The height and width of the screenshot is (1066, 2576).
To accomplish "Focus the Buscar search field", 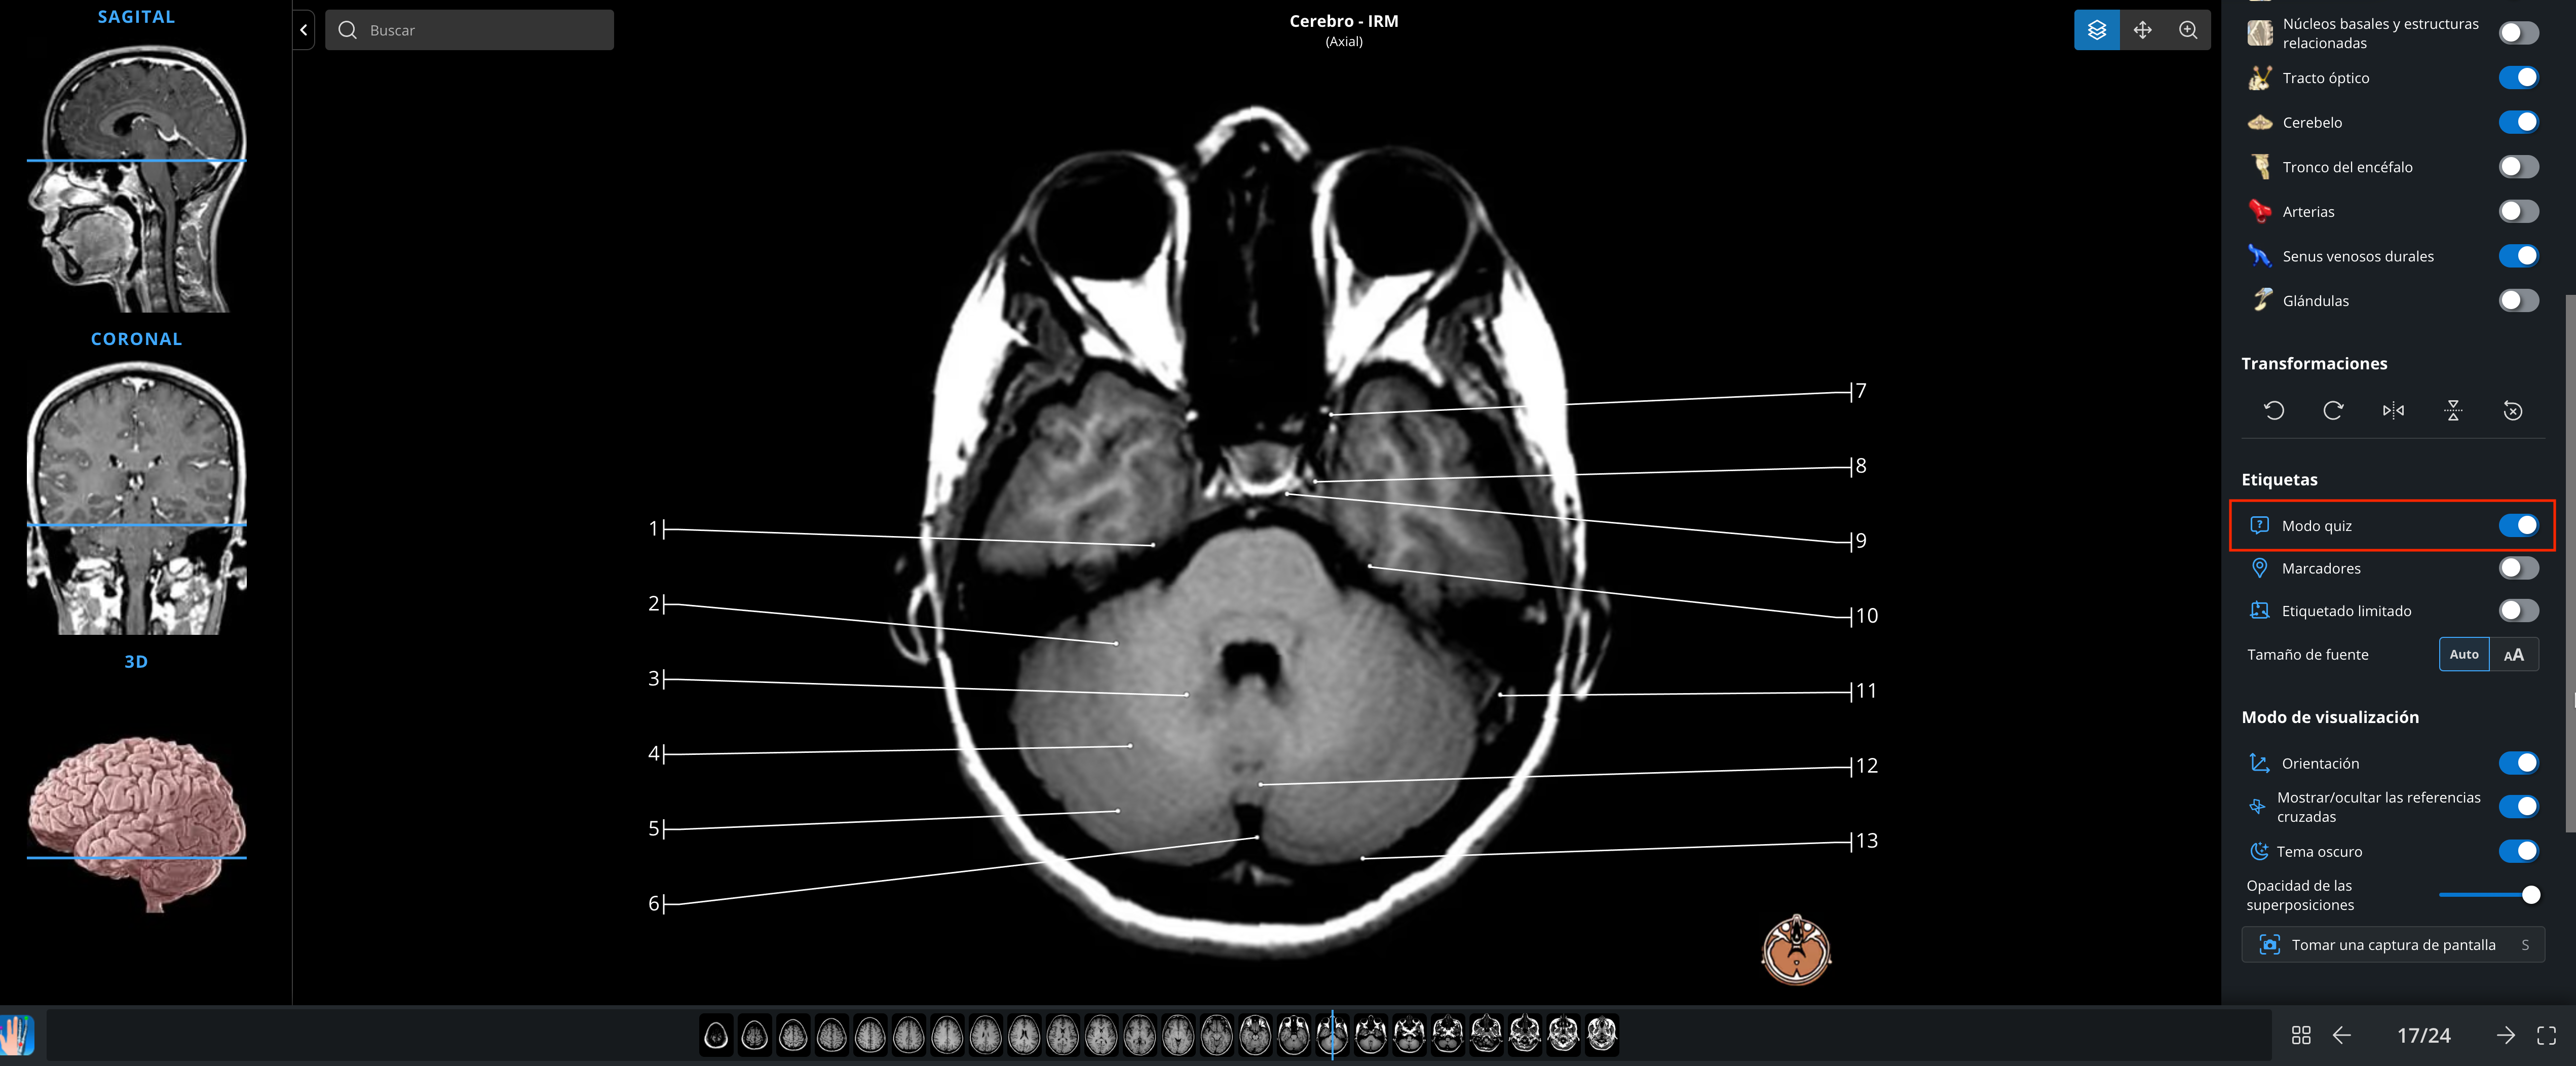I will [x=469, y=30].
